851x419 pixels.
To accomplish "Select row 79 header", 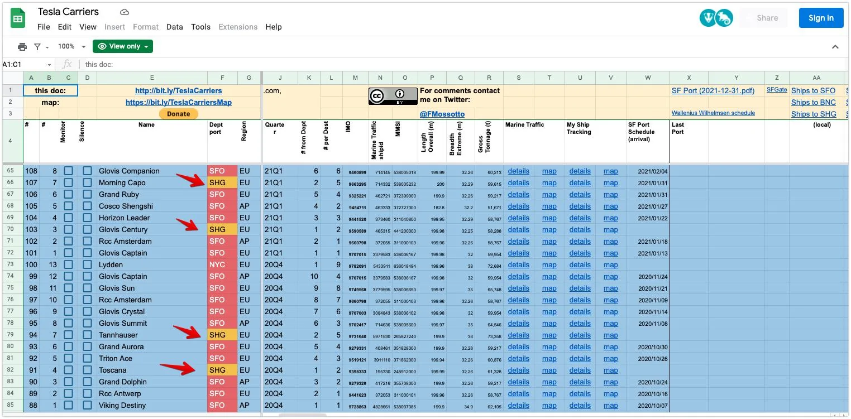I will tap(11, 335).
